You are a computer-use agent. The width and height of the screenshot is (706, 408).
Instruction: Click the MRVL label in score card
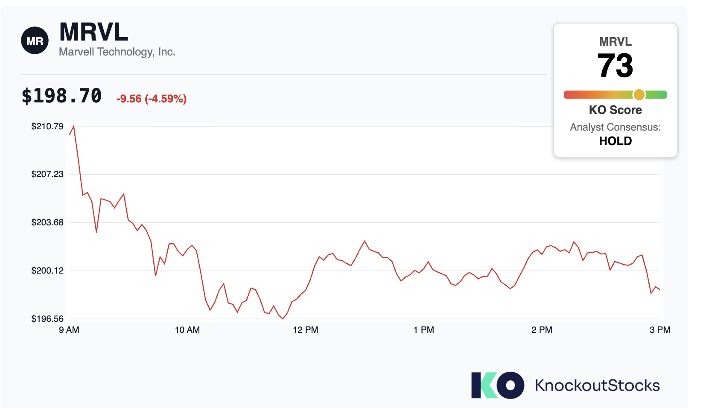click(615, 41)
